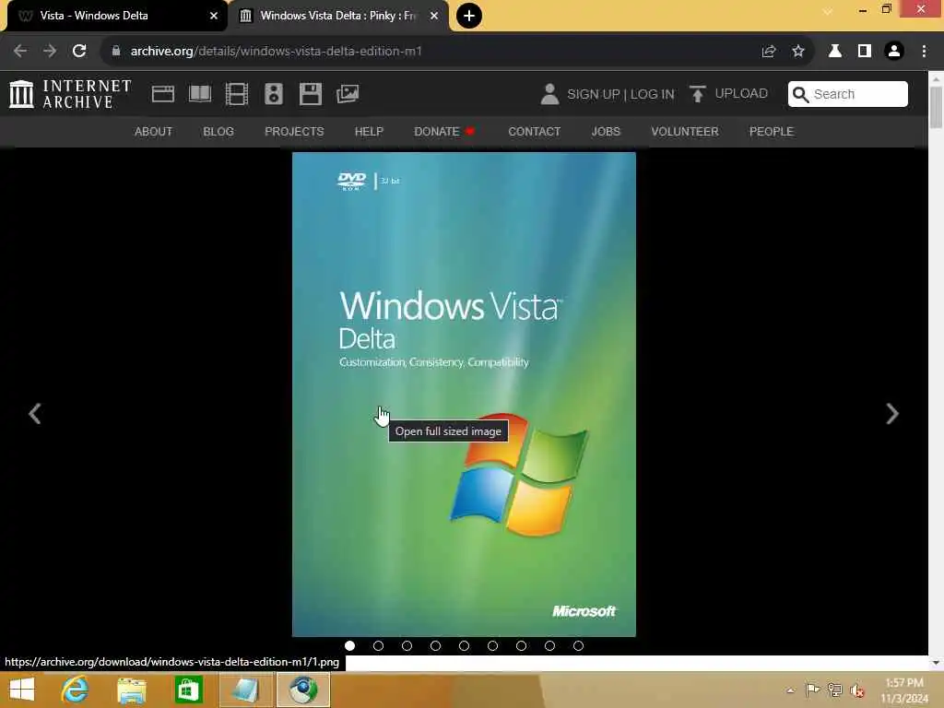This screenshot has width=944, height=708.
Task: Open the Web (Wayback) media icon
Action: pyautogui.click(x=163, y=94)
